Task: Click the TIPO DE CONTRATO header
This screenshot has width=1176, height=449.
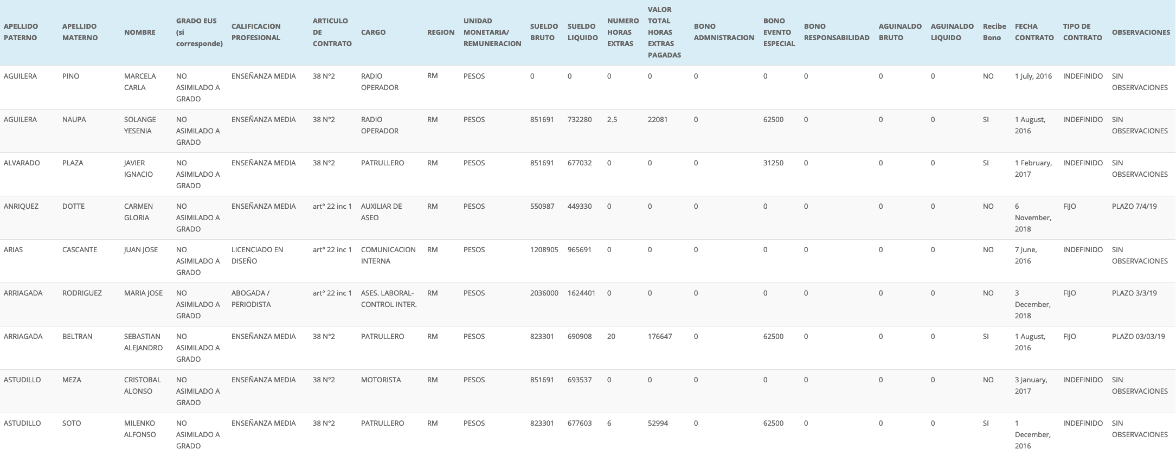Action: point(1083,32)
